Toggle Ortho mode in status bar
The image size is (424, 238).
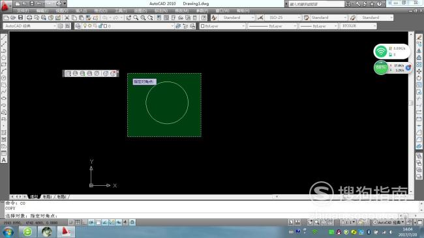[84, 222]
